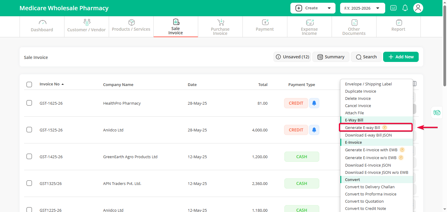447x212 pixels.
Task: Select Convert to Proforma Invoice
Action: [x=377, y=194]
